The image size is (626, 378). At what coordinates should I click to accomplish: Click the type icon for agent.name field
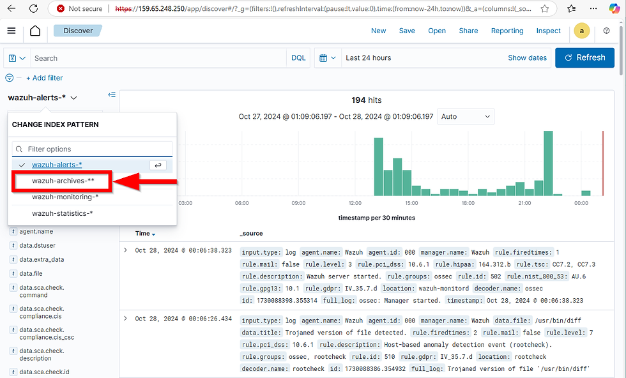13,232
